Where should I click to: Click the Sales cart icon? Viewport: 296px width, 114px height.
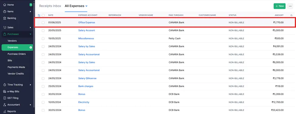tap(5, 27)
